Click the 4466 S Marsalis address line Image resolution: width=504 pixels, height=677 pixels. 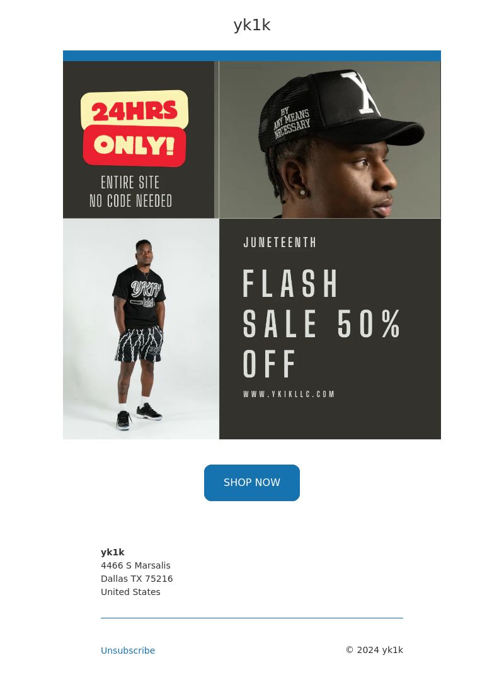tap(135, 565)
